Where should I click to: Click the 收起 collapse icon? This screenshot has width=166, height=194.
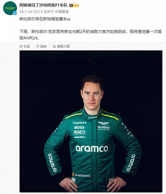21,46
